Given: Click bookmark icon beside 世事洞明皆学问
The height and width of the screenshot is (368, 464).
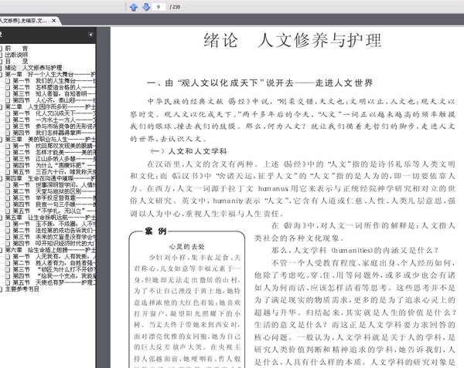Looking at the screenshot, I should tap(8, 185).
